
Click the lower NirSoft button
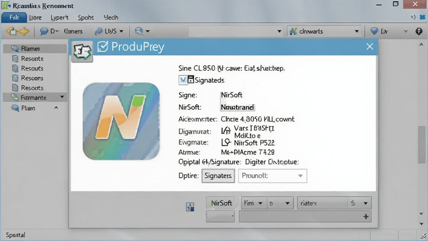pos(221,203)
